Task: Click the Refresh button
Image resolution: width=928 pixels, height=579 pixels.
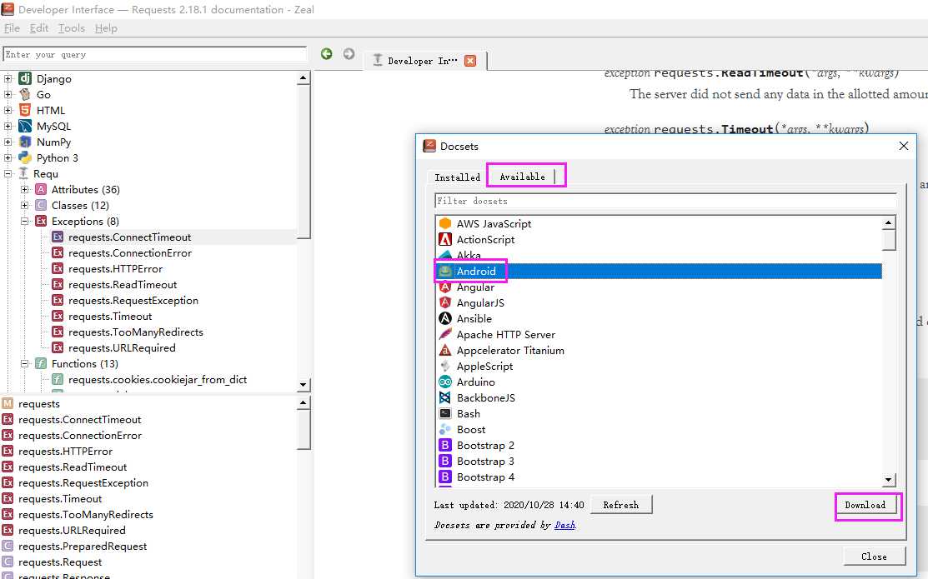Action: pyautogui.click(x=621, y=505)
